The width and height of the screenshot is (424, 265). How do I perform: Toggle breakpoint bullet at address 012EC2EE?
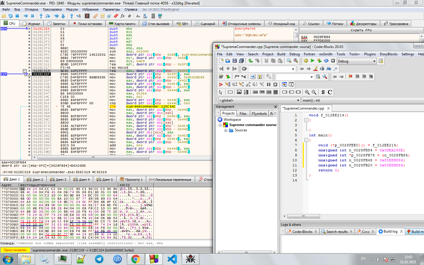coord(29,29)
